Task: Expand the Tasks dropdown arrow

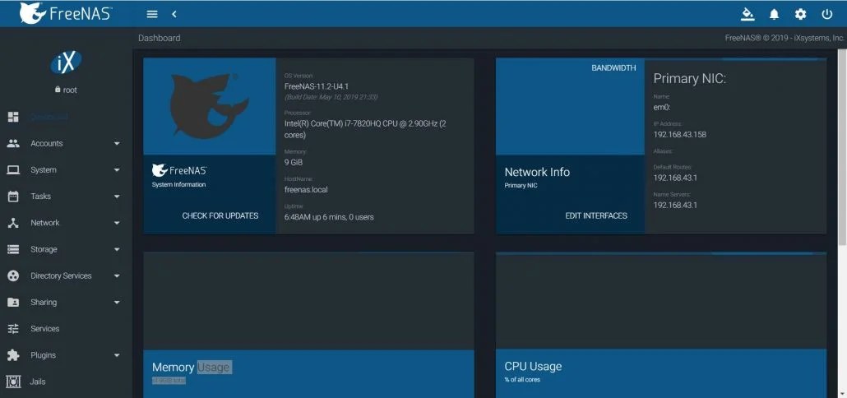Action: point(117,197)
